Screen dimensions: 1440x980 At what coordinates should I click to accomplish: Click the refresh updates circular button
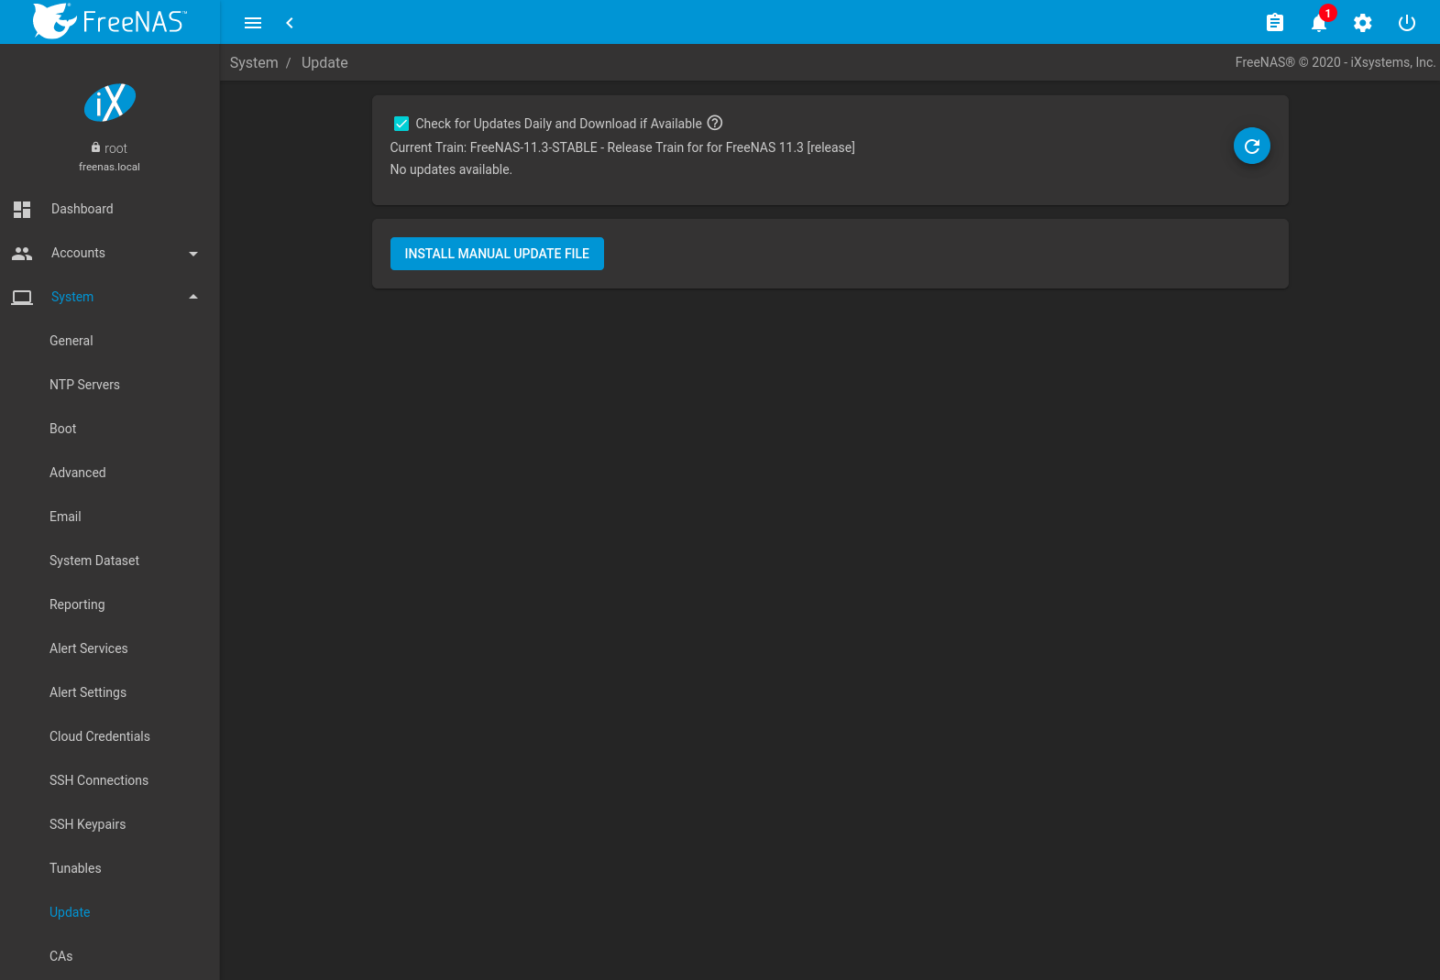(x=1251, y=146)
